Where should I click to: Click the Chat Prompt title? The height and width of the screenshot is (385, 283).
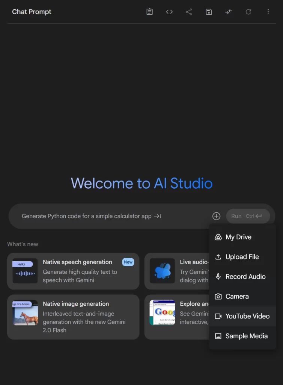pos(32,12)
